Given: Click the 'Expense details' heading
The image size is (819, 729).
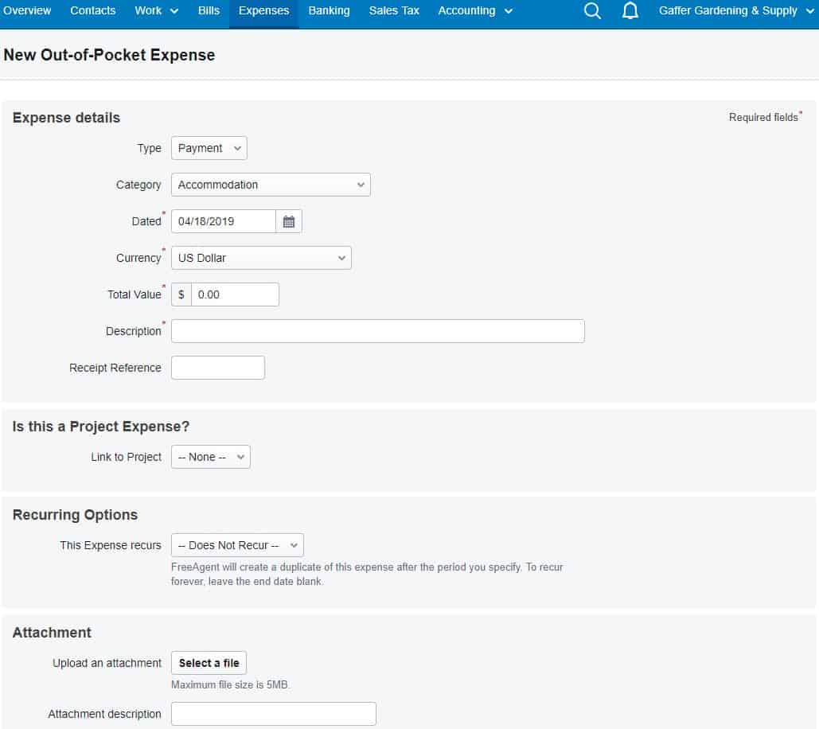Looking at the screenshot, I should (x=66, y=118).
